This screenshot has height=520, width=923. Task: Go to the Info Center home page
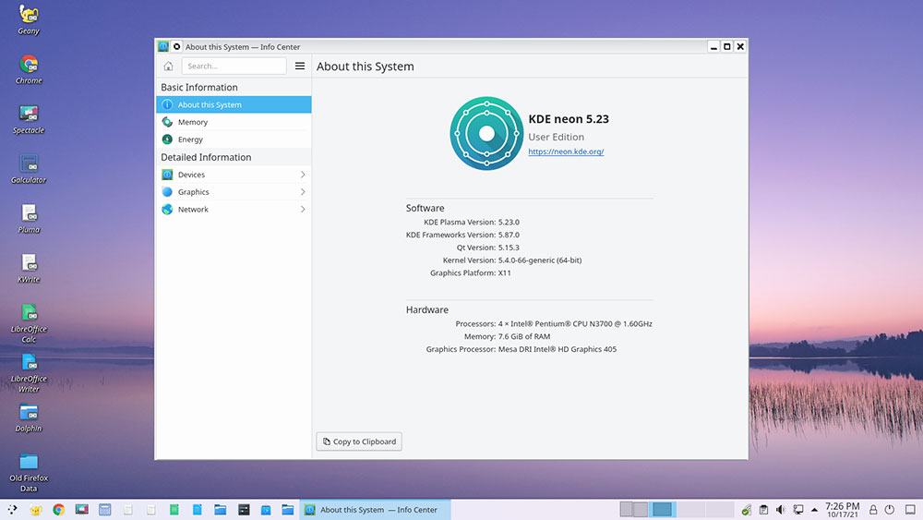pyautogui.click(x=168, y=66)
